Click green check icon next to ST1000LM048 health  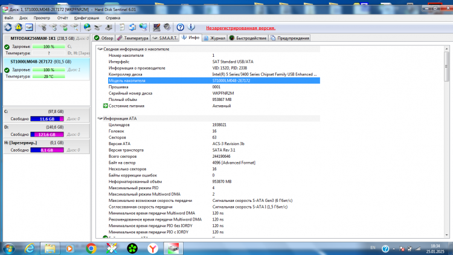click(7, 70)
